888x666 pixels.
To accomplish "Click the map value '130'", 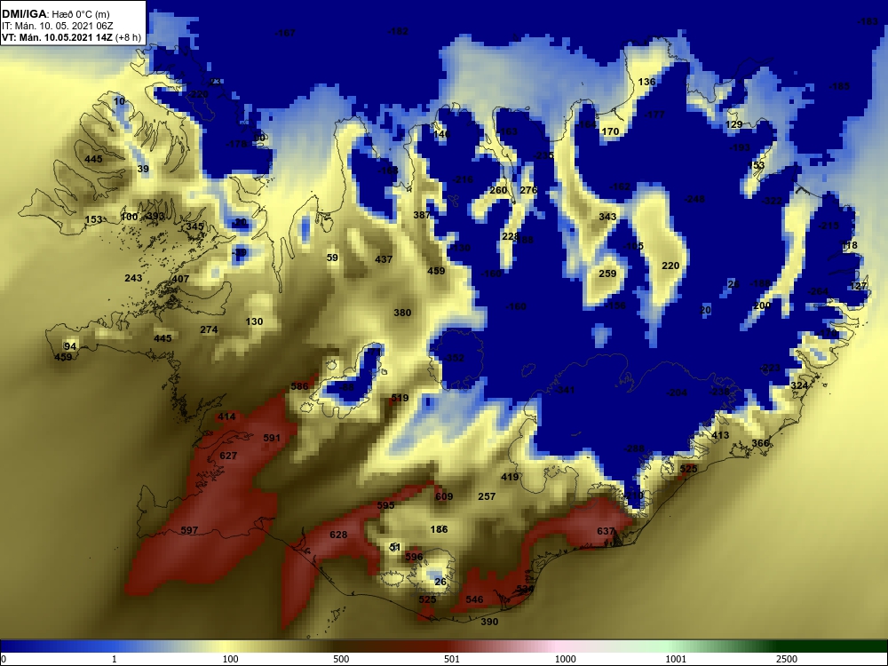I will 254,321.
